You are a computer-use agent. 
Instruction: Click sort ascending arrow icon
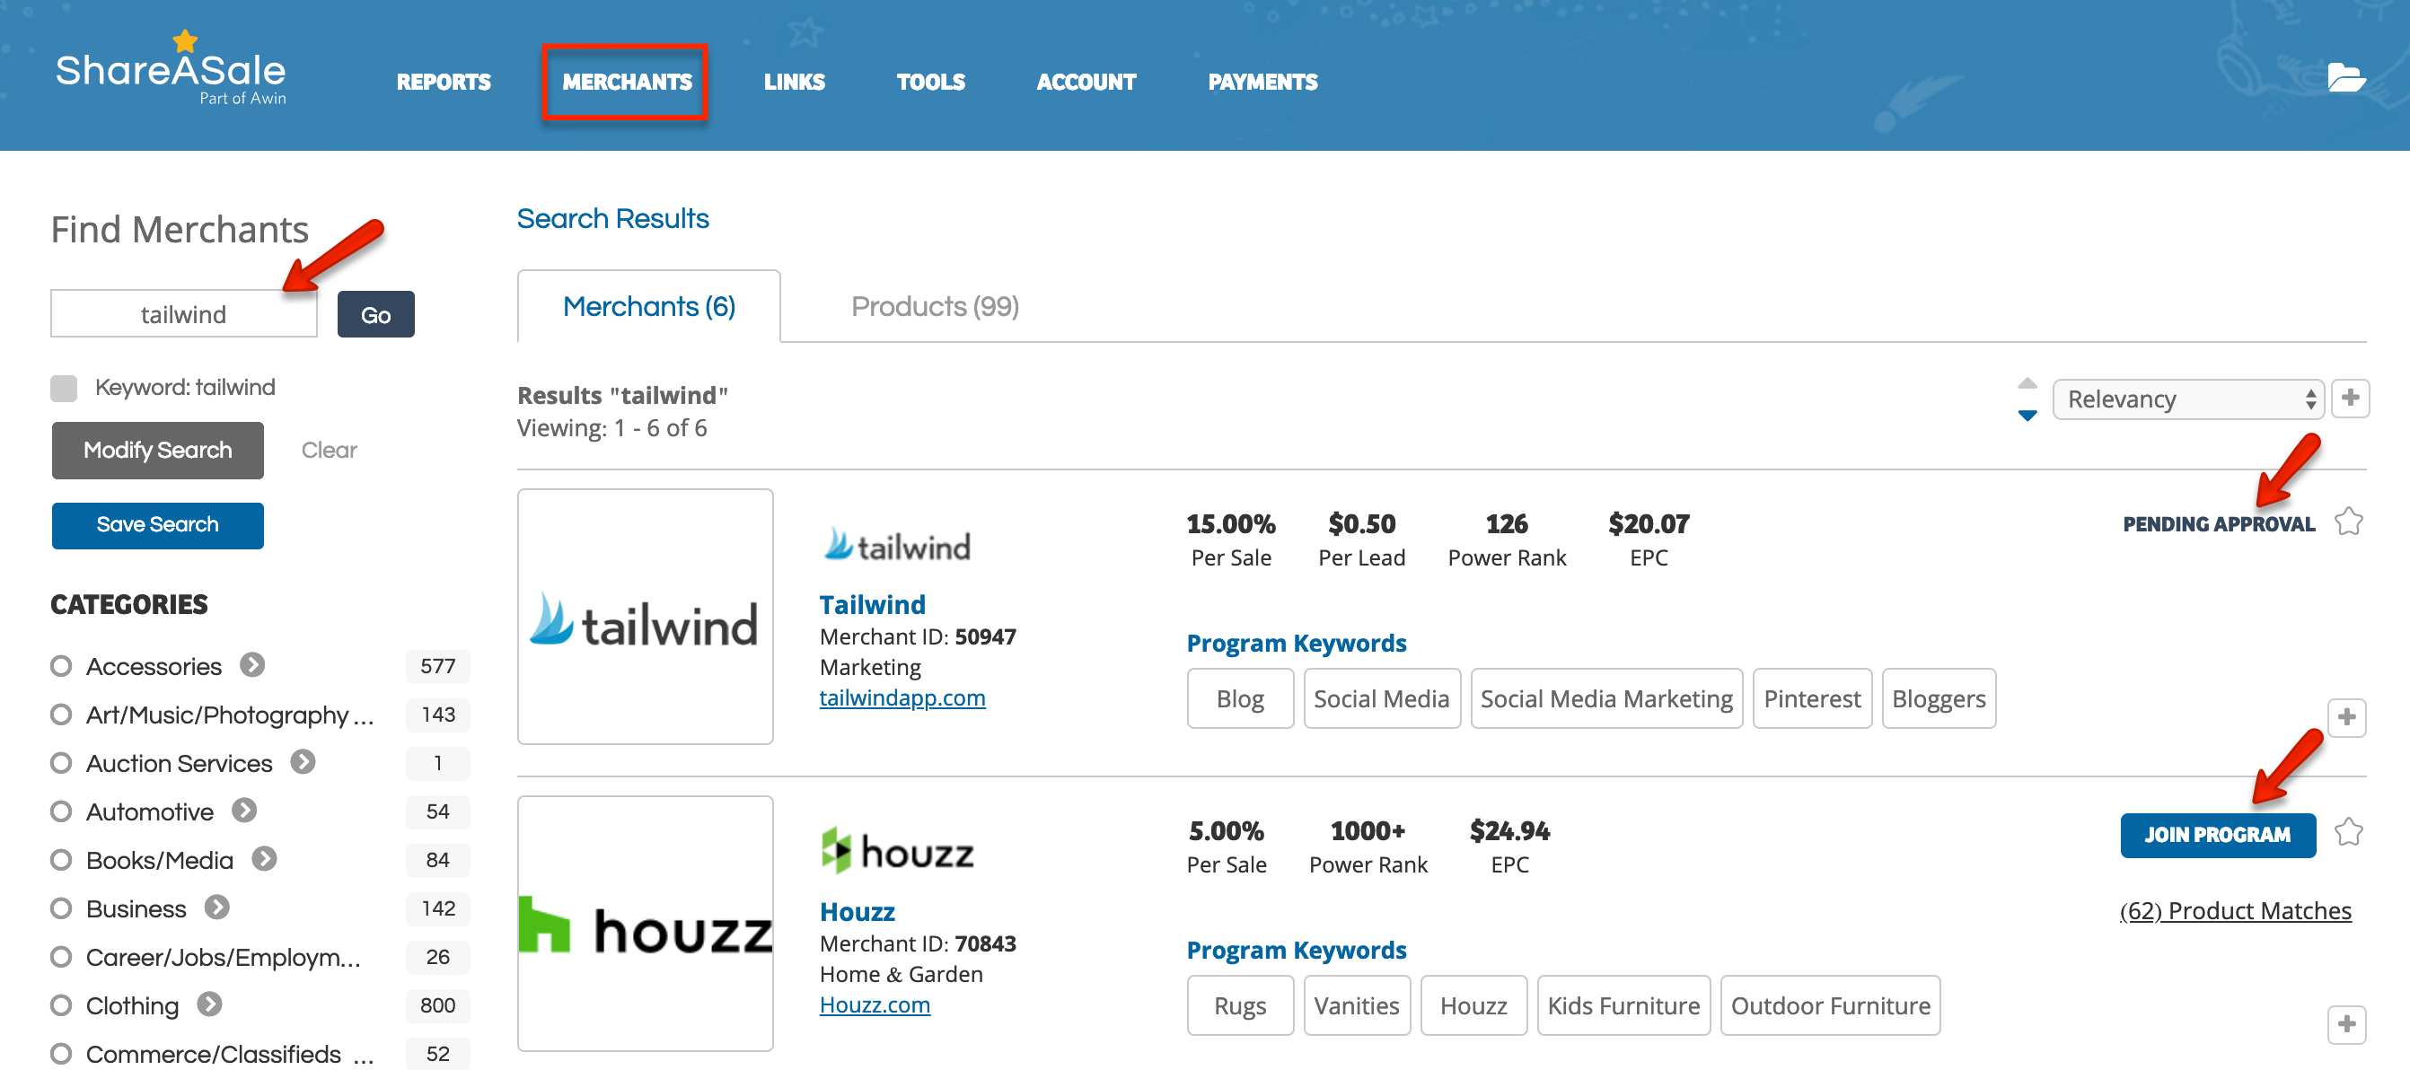point(2027,383)
